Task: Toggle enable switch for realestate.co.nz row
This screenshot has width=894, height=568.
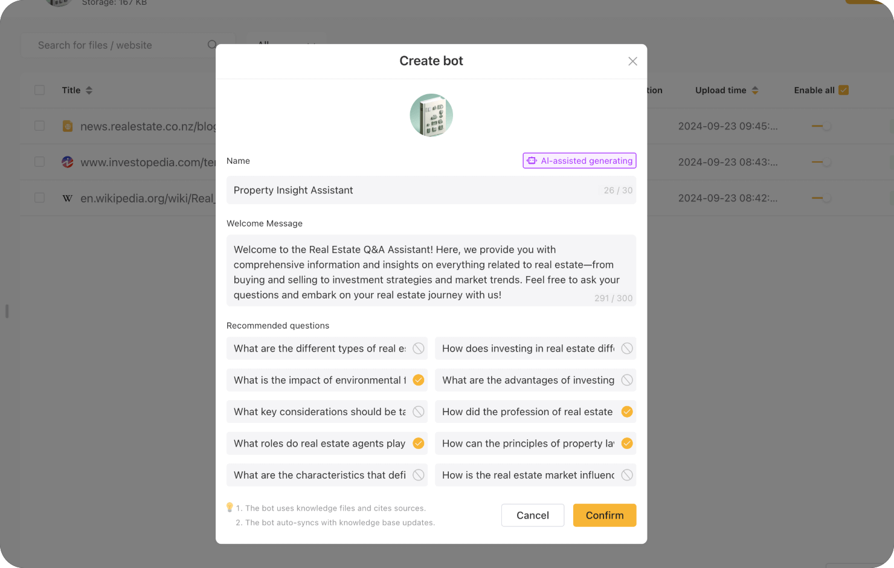Action: coord(822,126)
